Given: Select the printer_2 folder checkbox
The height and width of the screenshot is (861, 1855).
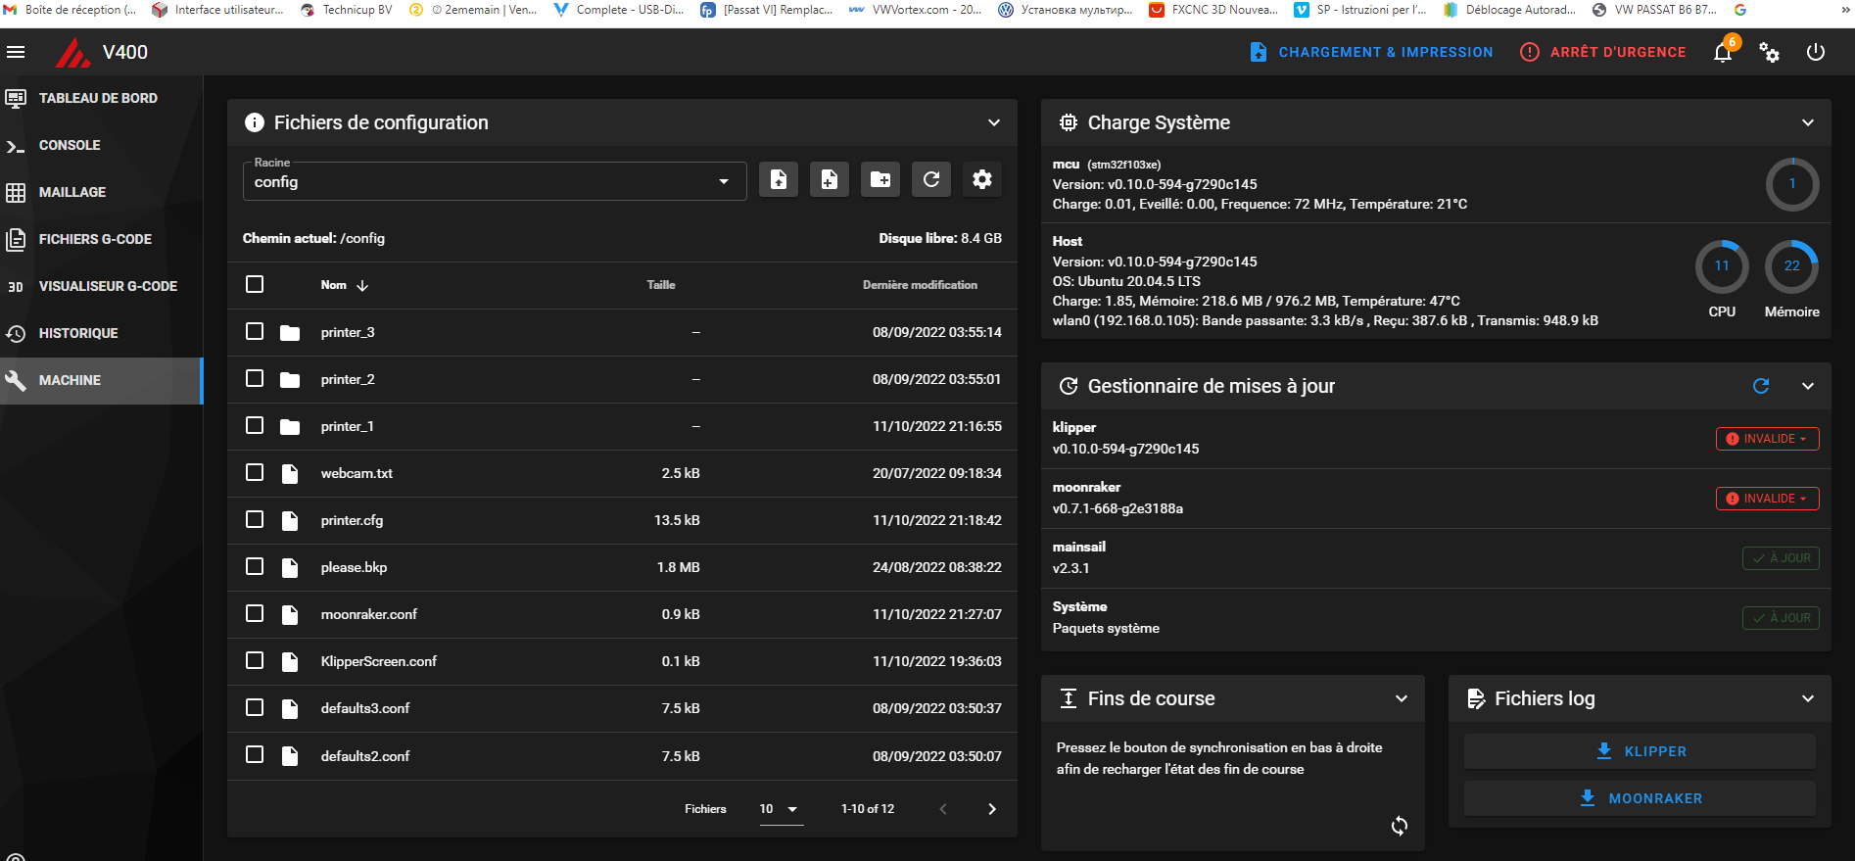Looking at the screenshot, I should [x=255, y=378].
